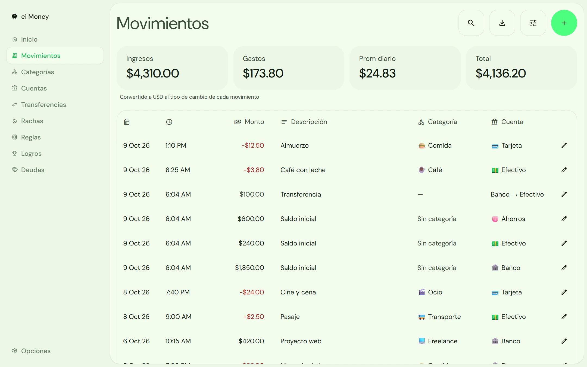This screenshot has height=367, width=587.
Task: Click Freelance category in Proyecto web row
Action: pos(438,341)
